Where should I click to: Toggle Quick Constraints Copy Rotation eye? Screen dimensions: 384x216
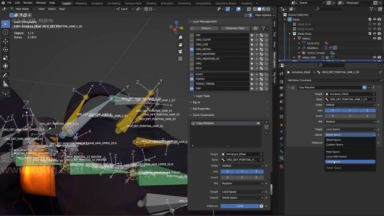(258, 123)
